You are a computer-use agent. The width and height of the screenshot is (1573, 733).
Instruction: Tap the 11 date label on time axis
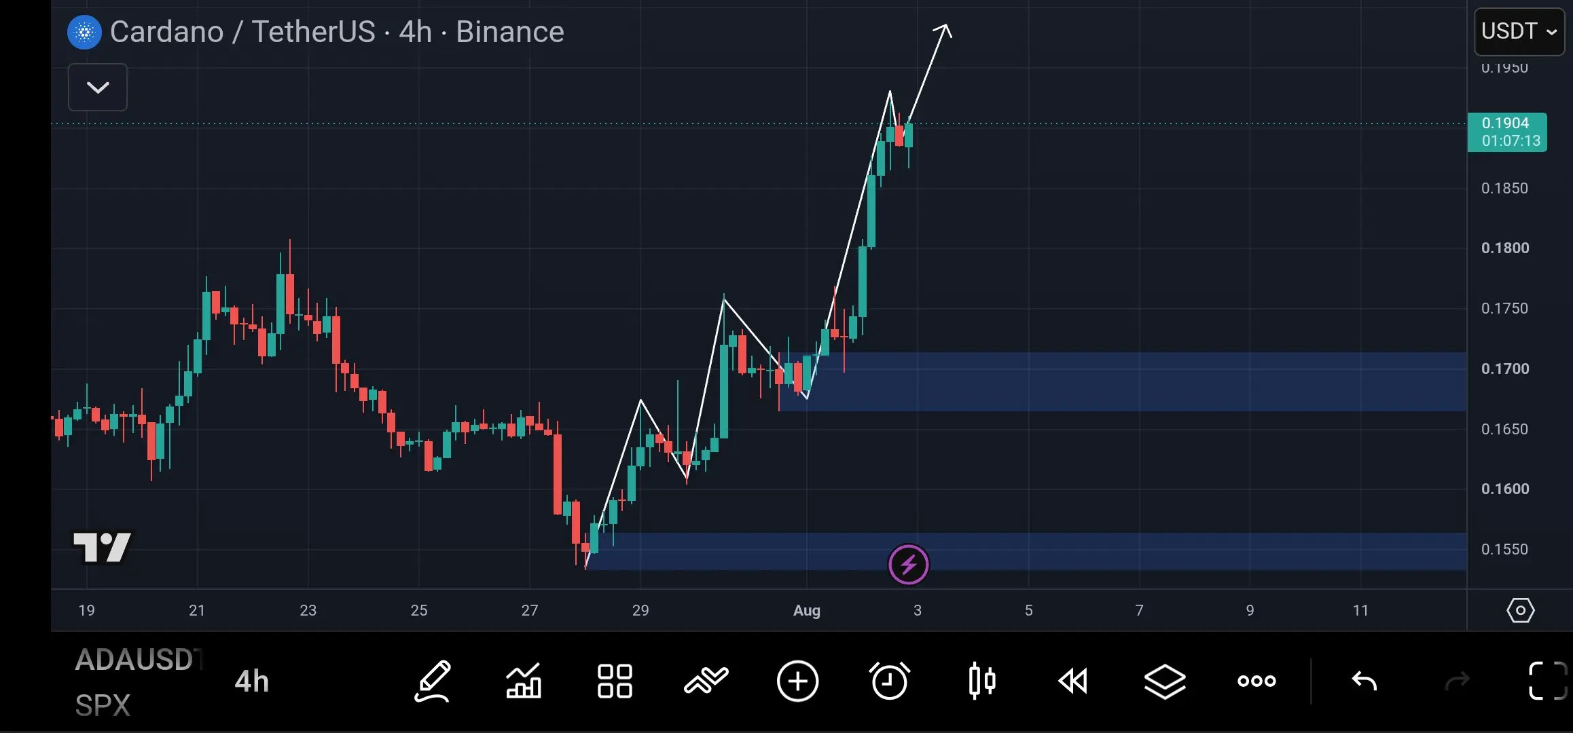tap(1360, 610)
